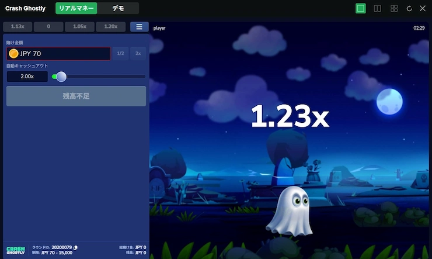Halve the bet with 1/2 button
The height and width of the screenshot is (259, 432).
coord(120,54)
